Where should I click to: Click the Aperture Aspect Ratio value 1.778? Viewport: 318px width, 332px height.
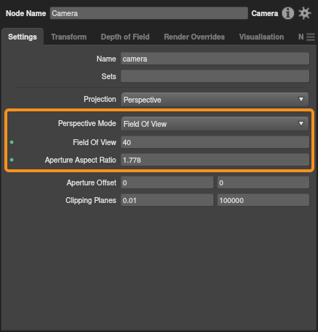point(215,160)
